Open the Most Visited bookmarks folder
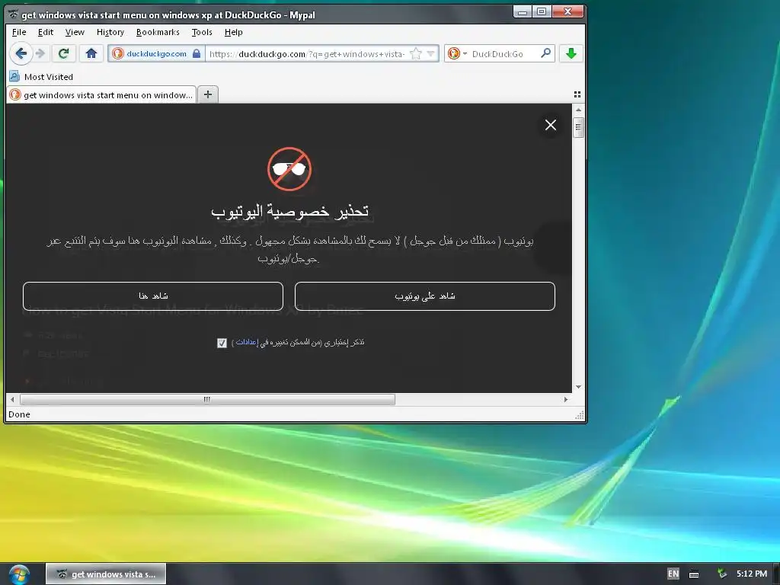Screen dimensions: 780x585 pos(41,77)
